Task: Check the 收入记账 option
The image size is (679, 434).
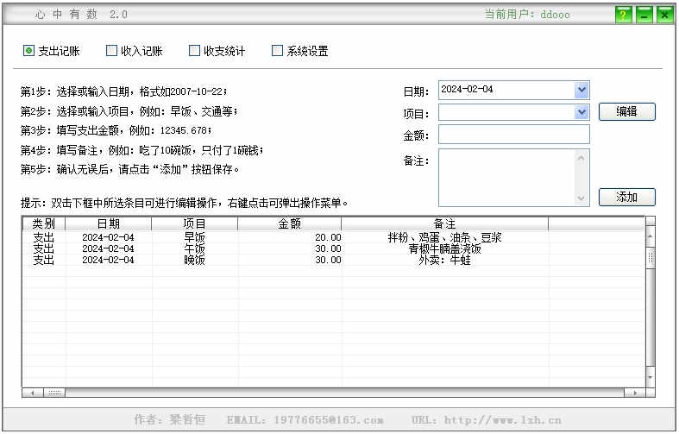Action: tap(135, 51)
